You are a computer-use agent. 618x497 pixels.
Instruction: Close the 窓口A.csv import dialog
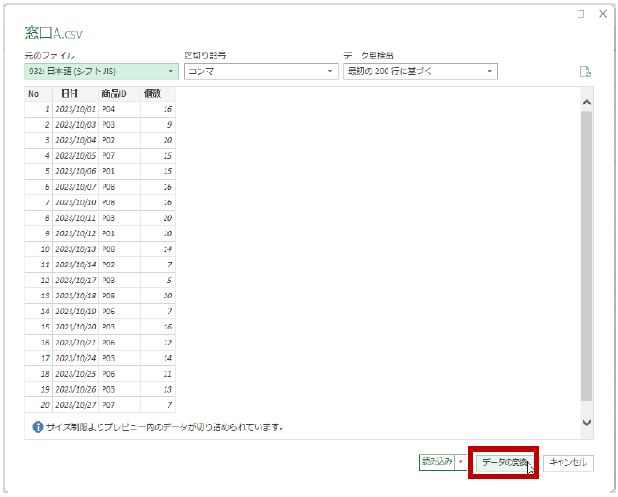[602, 14]
